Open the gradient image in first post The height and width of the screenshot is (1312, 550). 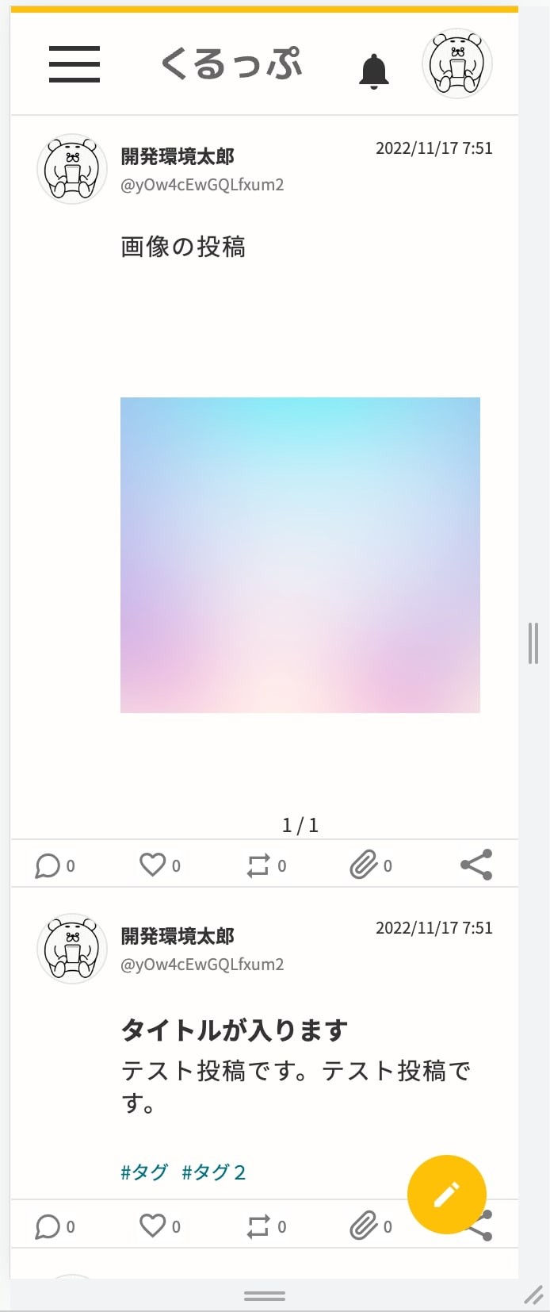tap(300, 555)
